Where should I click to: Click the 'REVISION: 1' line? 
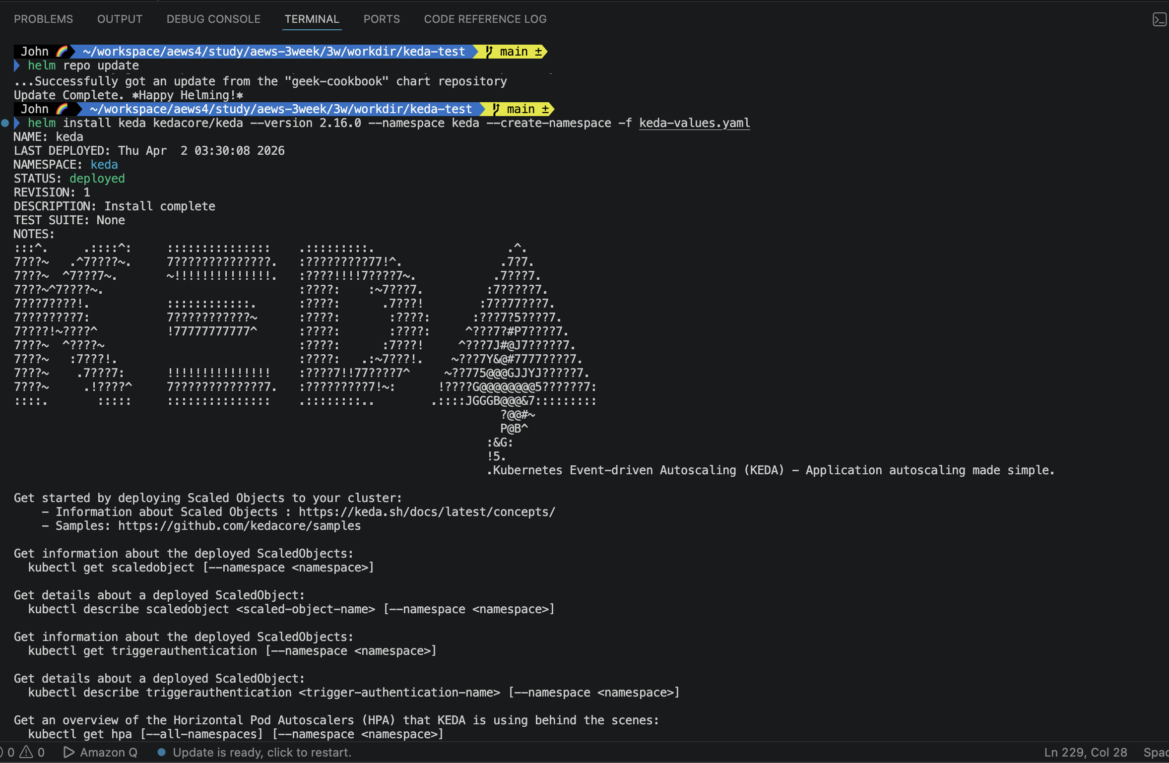point(52,192)
